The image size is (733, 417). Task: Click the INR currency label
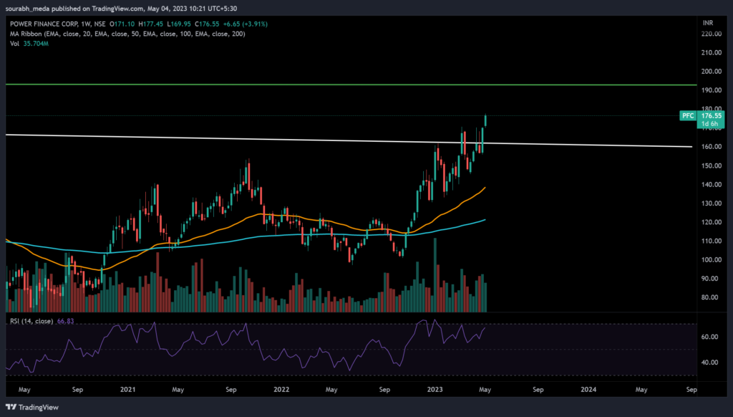click(x=708, y=22)
